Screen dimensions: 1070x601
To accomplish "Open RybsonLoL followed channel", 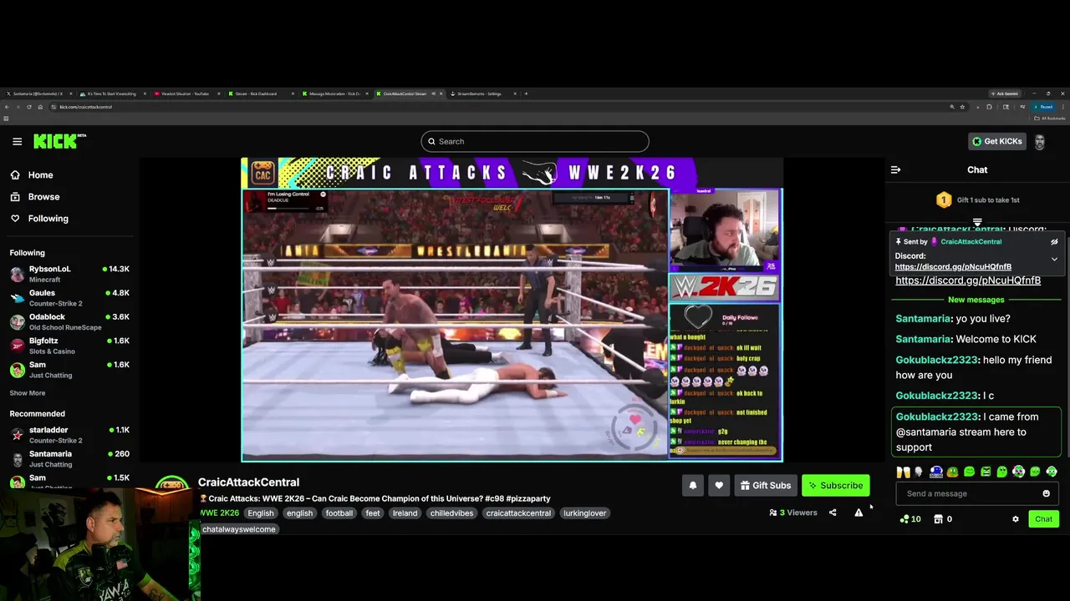I will pos(69,274).
